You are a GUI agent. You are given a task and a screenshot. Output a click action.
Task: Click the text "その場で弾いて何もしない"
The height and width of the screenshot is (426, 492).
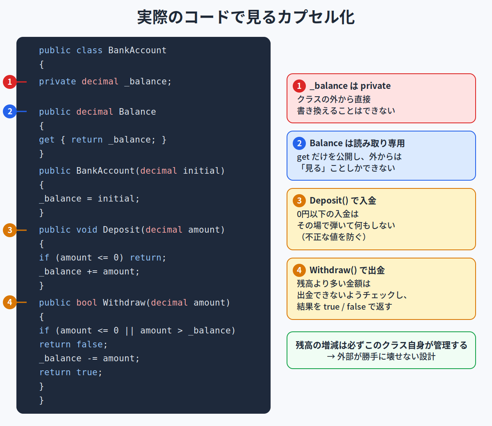[x=346, y=225]
